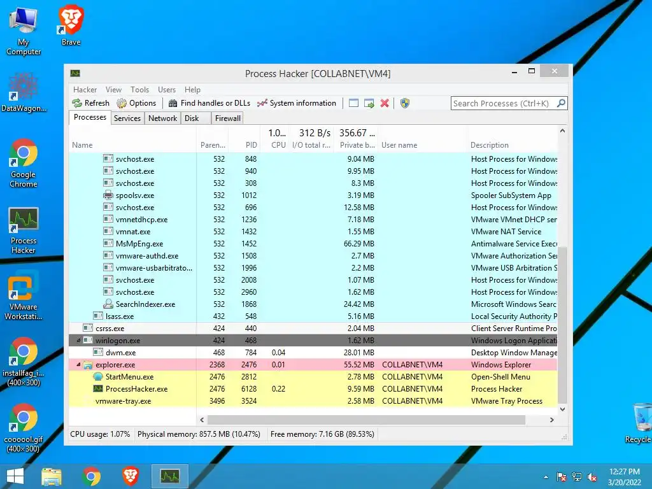
Task: Click the muted volume tray icon
Action: [x=592, y=477]
